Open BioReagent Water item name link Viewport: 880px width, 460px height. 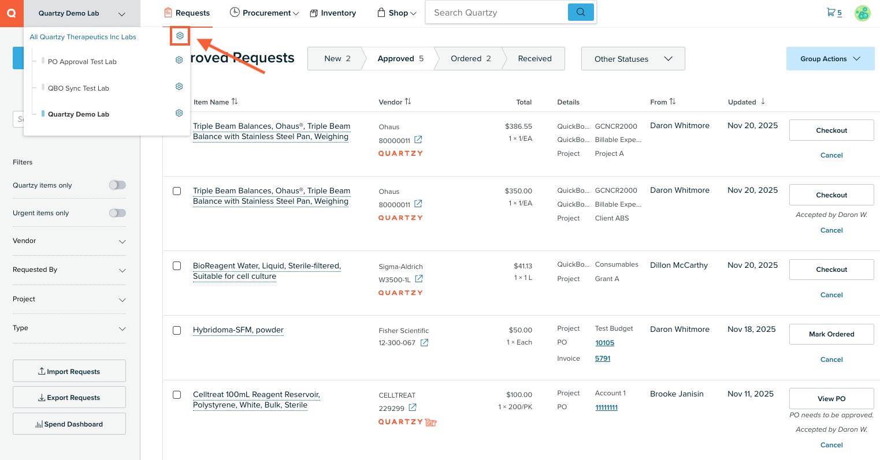point(267,271)
